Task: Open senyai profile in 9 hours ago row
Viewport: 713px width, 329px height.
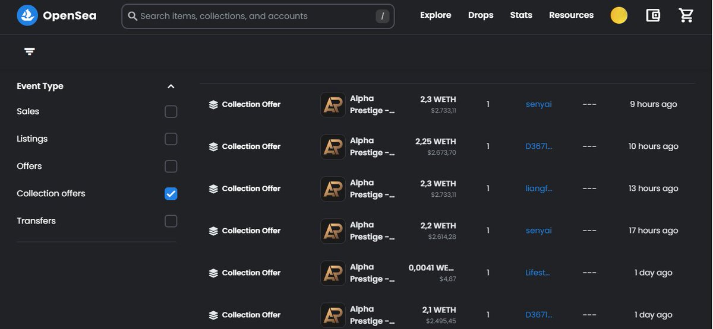Action: (x=538, y=104)
